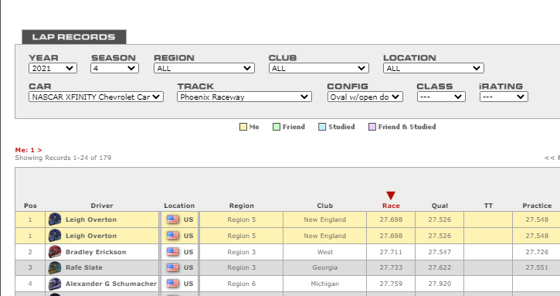Open Alexander G Schumacher driver profile
This screenshot has height=296, width=560.
pos(111,284)
